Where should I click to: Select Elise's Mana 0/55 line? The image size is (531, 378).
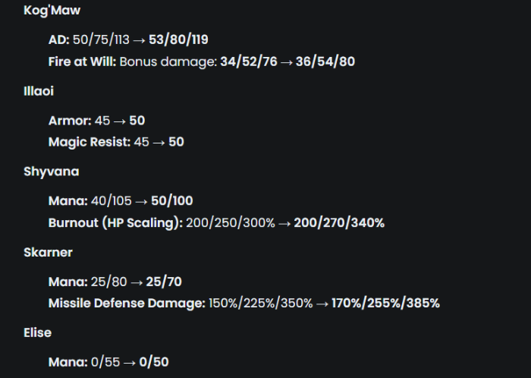108,362
